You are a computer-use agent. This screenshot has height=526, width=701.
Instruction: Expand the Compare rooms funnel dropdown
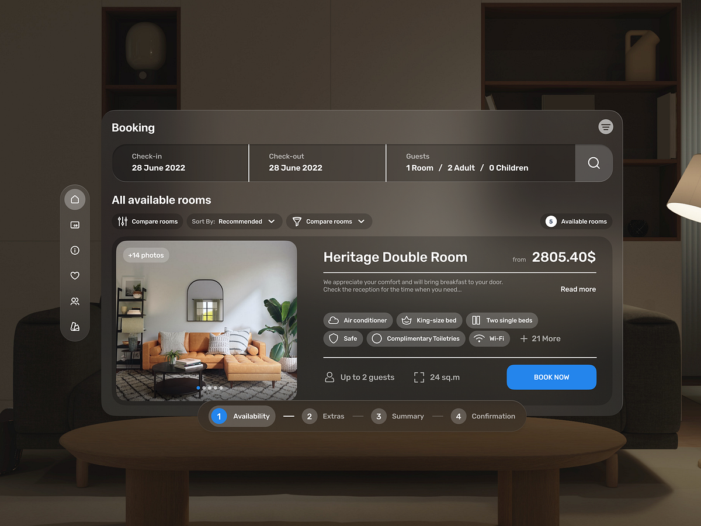[329, 221]
